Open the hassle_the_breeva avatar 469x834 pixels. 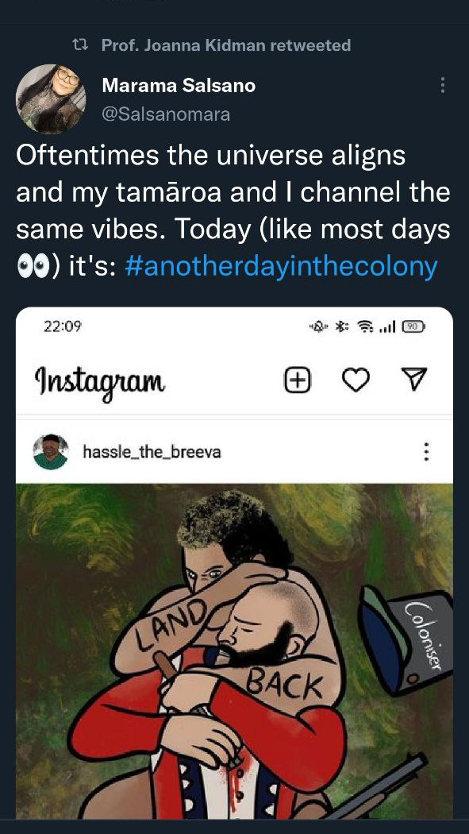[x=51, y=452]
